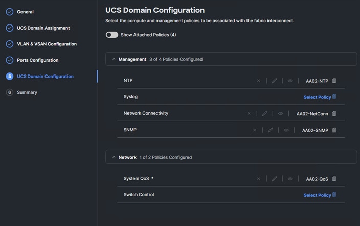
Task: Edit the System QoS policy pencil icon
Action: click(x=274, y=179)
